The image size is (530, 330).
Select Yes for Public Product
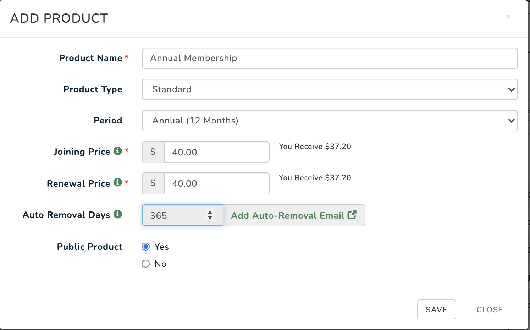coord(145,246)
